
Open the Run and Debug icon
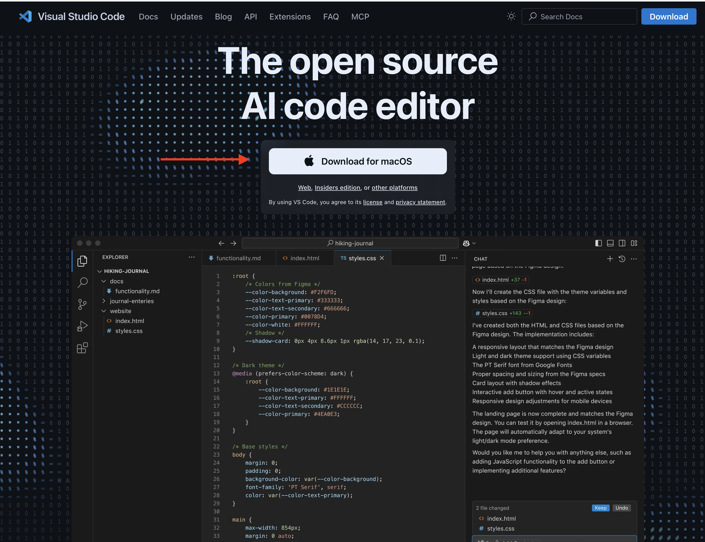[82, 326]
